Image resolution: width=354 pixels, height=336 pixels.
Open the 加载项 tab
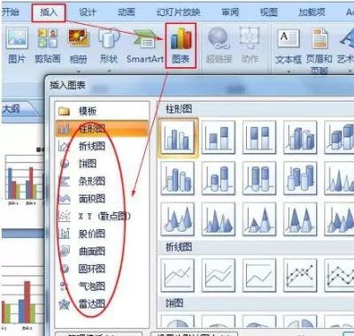312,12
